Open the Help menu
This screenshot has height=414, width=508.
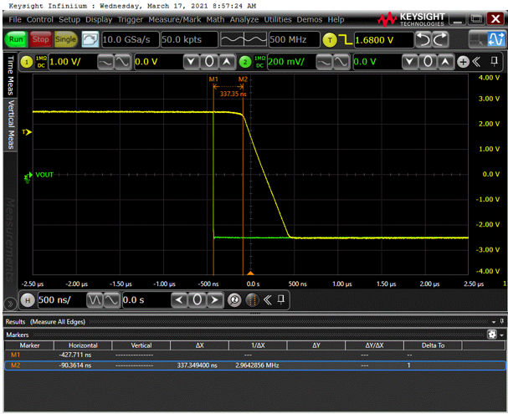tap(336, 20)
